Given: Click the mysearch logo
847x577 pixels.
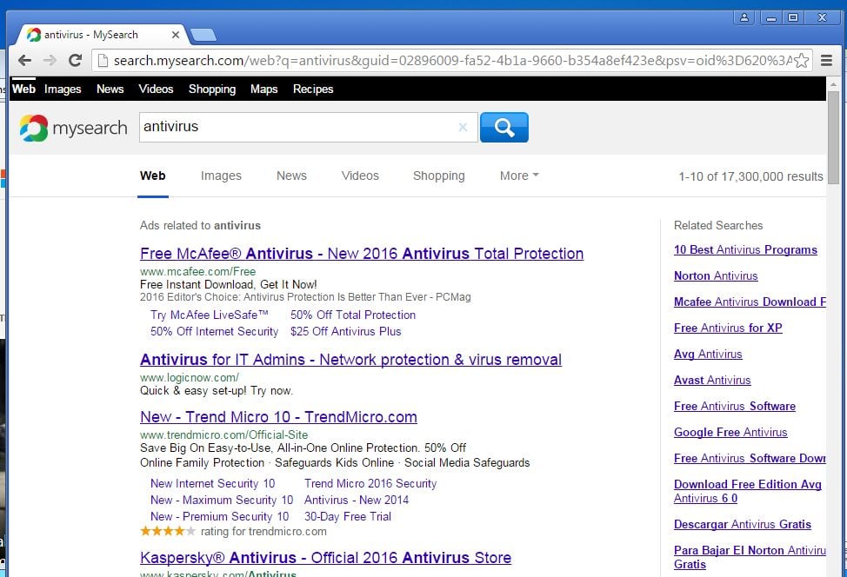Looking at the screenshot, I should (x=73, y=128).
